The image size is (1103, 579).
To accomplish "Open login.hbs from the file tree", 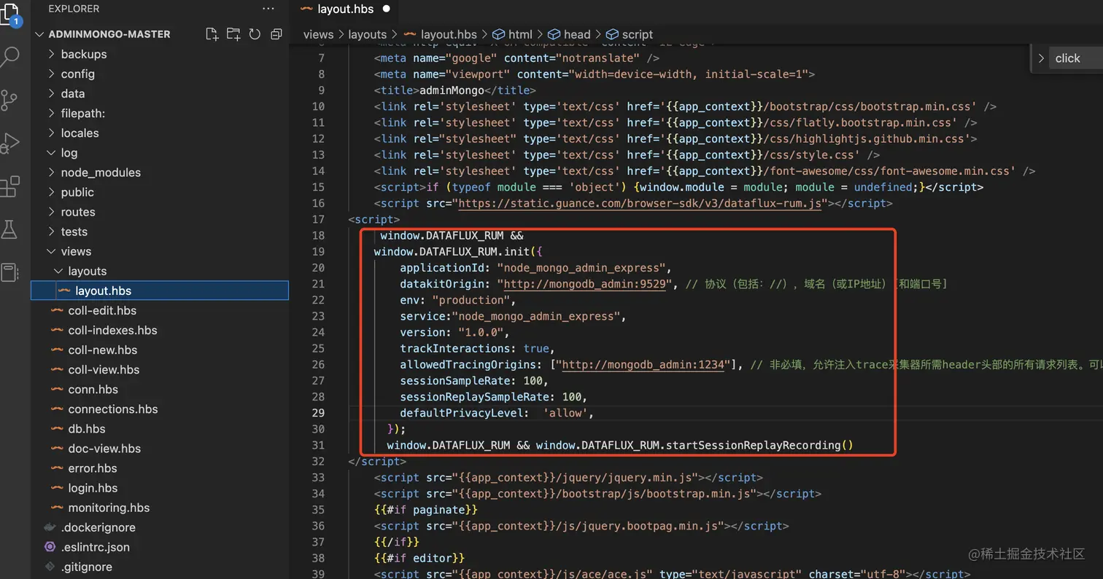I will click(160, 487).
